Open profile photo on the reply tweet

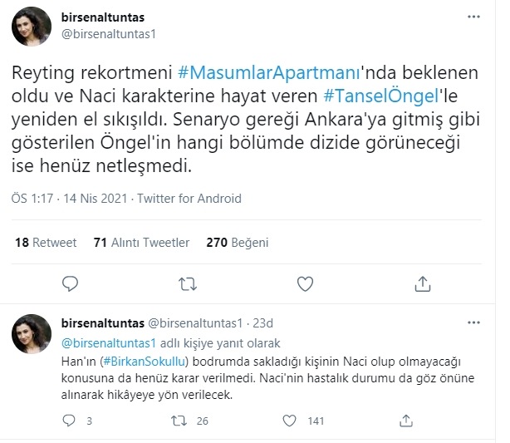pyautogui.click(x=32, y=334)
